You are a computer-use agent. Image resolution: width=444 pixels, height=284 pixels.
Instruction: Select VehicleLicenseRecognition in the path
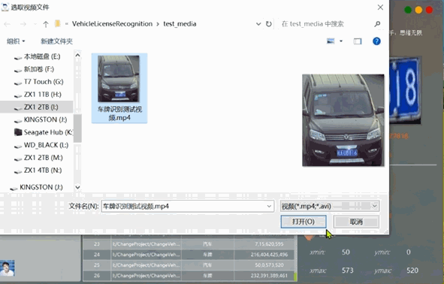tap(112, 24)
